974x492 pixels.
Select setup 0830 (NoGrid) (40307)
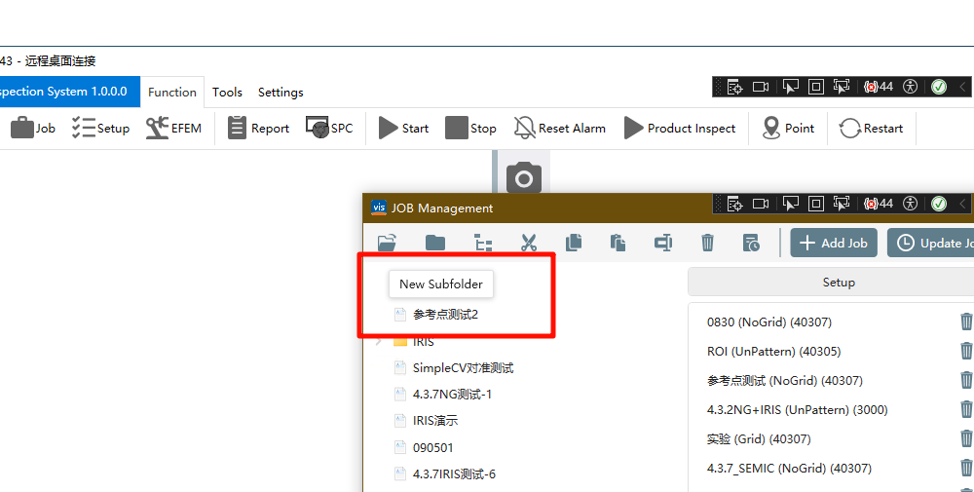769,322
